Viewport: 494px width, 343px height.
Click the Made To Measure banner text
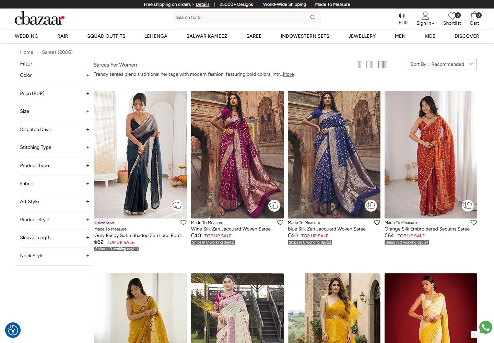332,4
